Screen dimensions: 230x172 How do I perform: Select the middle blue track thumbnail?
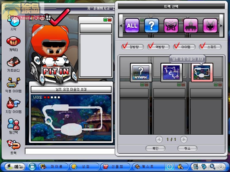171,73
